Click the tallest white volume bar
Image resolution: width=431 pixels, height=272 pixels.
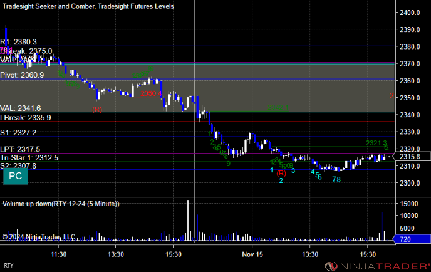click(x=188, y=220)
